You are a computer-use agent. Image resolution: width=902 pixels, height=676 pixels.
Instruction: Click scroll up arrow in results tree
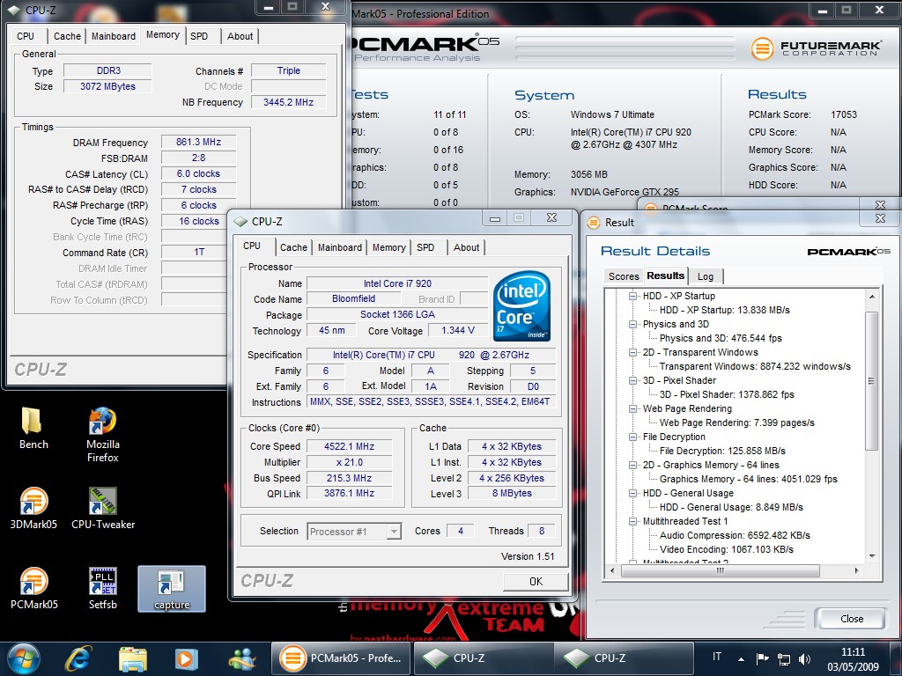871,296
